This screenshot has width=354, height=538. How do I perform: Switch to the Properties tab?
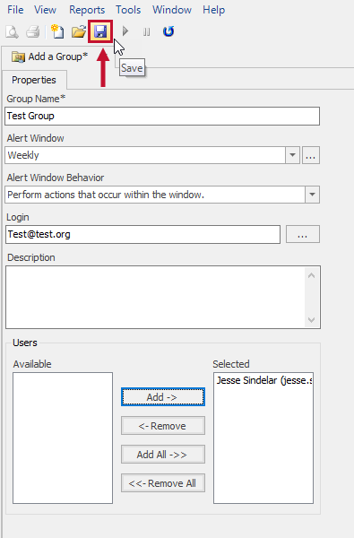point(34,80)
